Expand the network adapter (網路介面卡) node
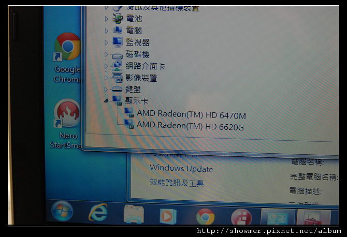Image resolution: width=347 pixels, height=237 pixels. [x=106, y=66]
